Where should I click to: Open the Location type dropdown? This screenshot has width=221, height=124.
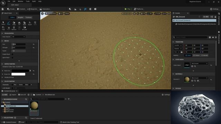[178, 45]
